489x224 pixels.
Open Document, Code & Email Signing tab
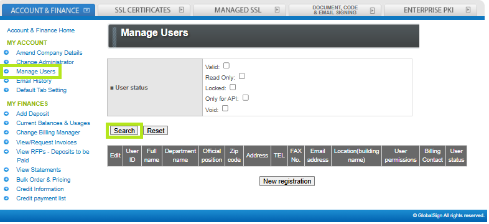click(335, 10)
